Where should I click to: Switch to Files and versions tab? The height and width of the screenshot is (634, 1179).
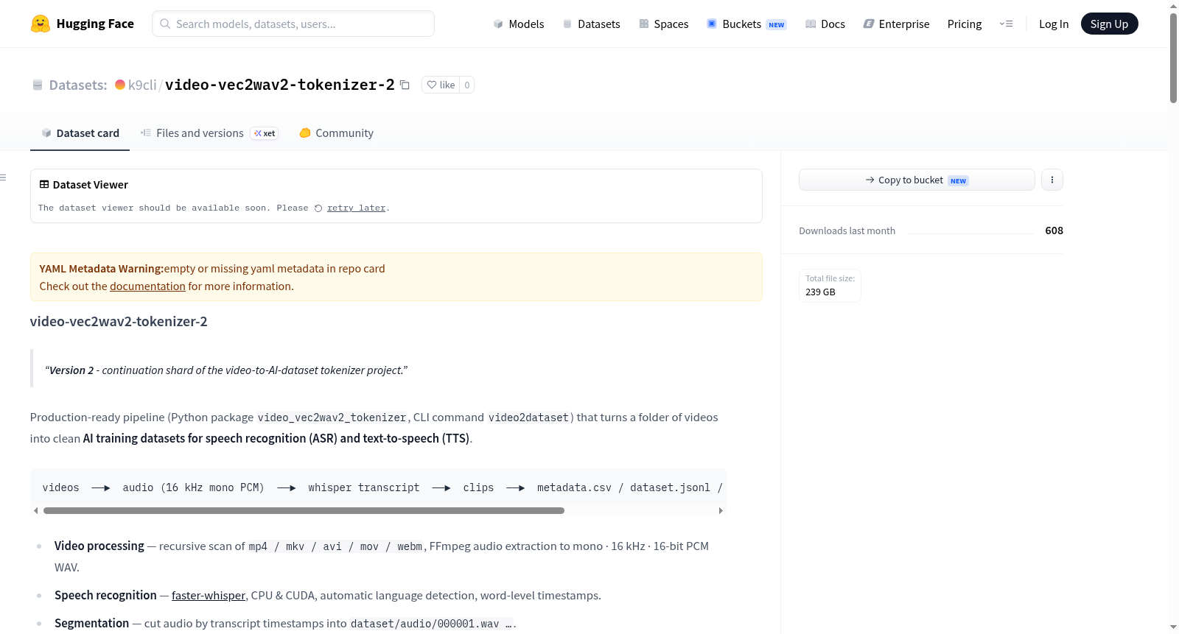pyautogui.click(x=209, y=133)
